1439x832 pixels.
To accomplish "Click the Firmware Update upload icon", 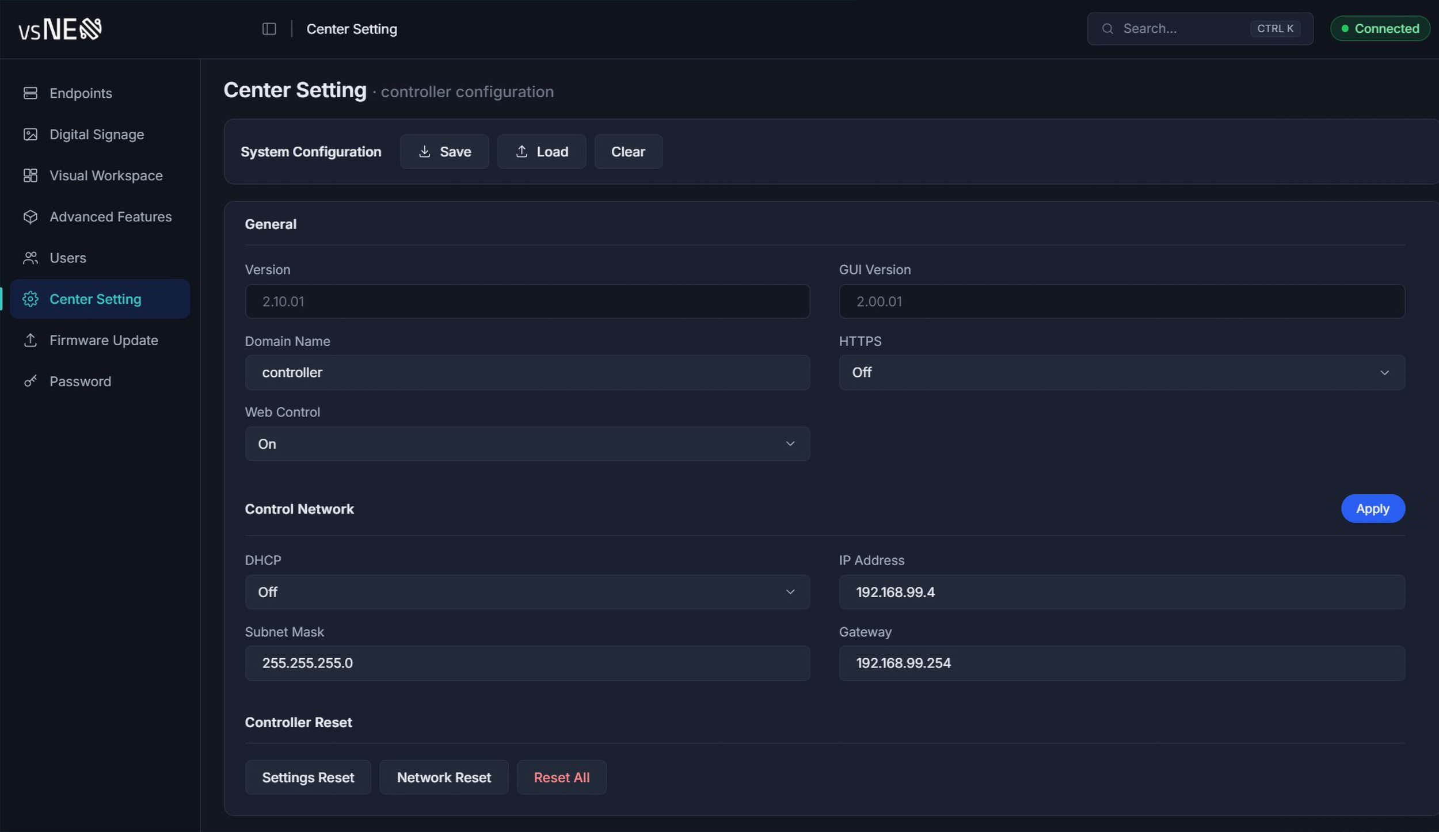I will click(x=30, y=340).
